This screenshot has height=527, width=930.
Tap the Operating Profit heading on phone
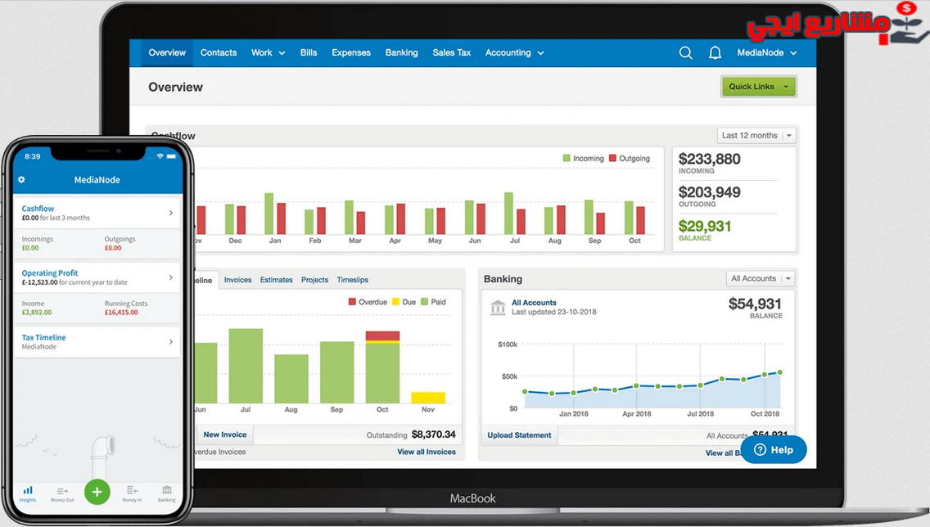pos(50,273)
